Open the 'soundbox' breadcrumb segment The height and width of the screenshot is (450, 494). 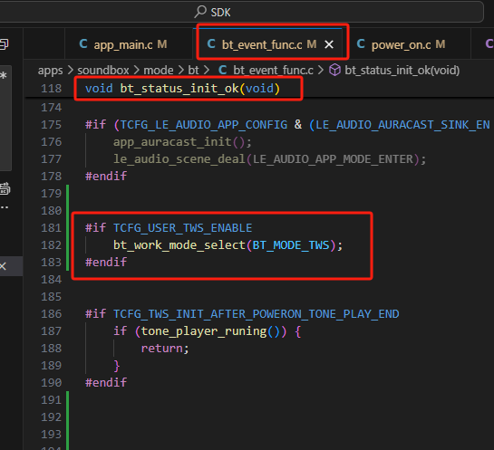[103, 71]
